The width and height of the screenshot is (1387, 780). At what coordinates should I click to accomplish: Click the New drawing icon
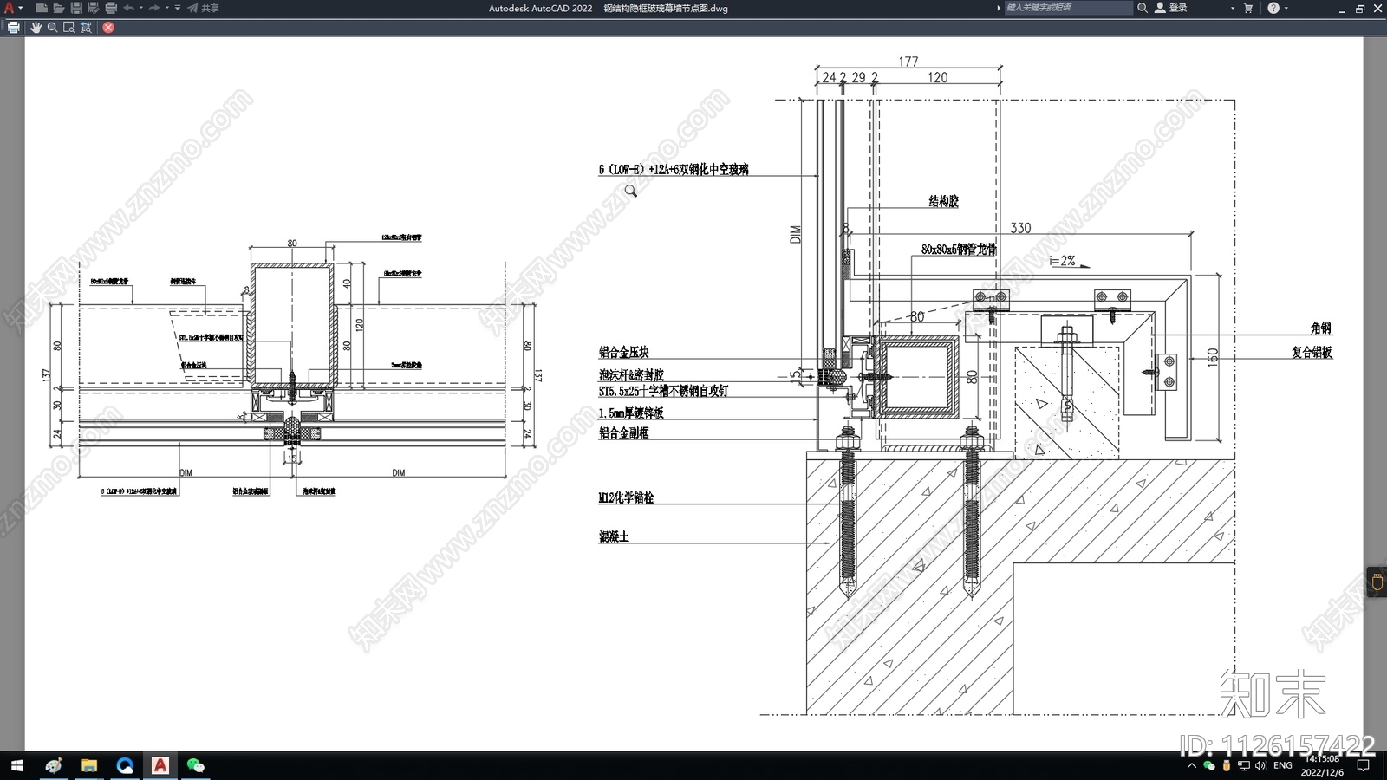pos(42,8)
